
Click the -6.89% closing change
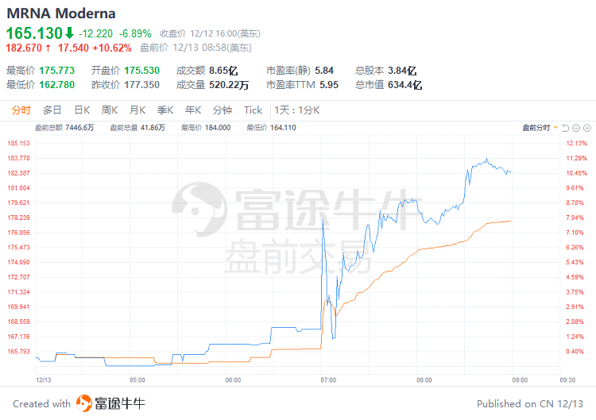click(135, 33)
